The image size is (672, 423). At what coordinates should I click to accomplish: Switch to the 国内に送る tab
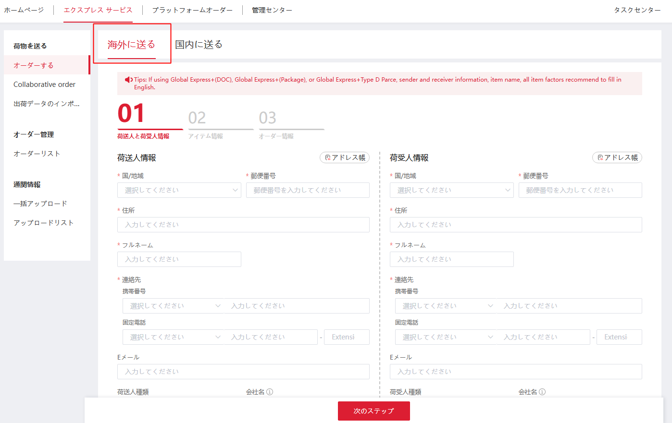point(199,44)
